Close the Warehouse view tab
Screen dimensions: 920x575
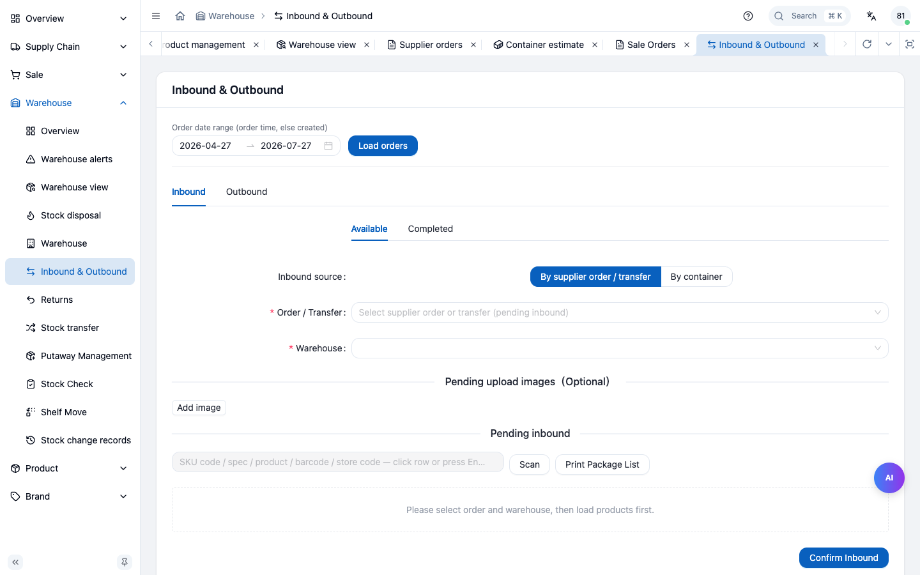click(367, 45)
